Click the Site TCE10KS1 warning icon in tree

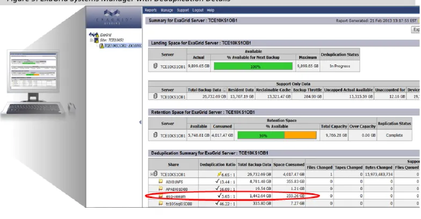[x=96, y=40]
